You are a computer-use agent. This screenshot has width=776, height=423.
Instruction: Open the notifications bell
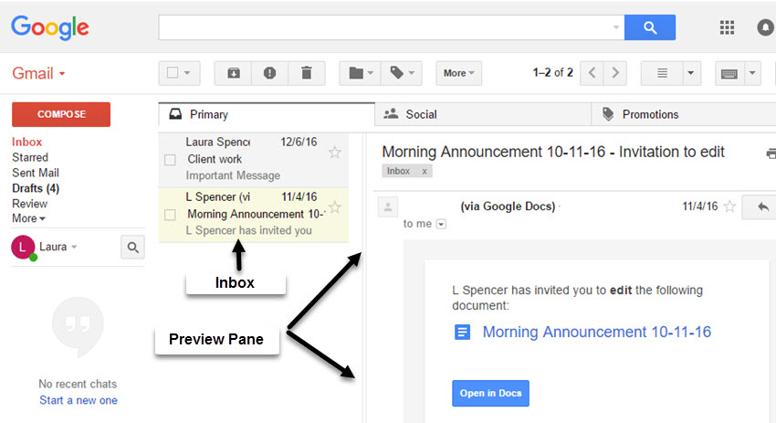pos(765,27)
